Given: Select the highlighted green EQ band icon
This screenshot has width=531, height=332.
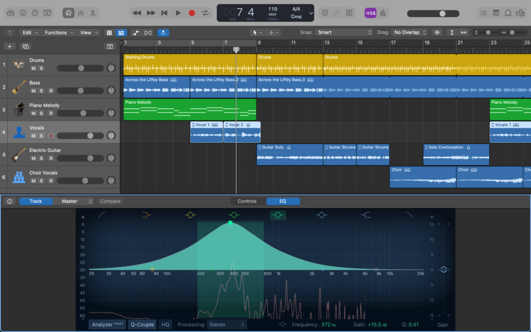Looking at the screenshot, I should tap(278, 215).
